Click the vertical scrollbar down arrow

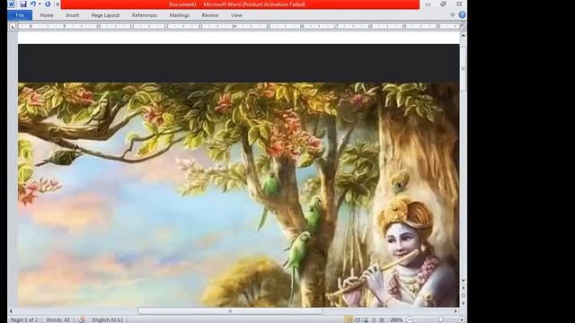point(464,281)
